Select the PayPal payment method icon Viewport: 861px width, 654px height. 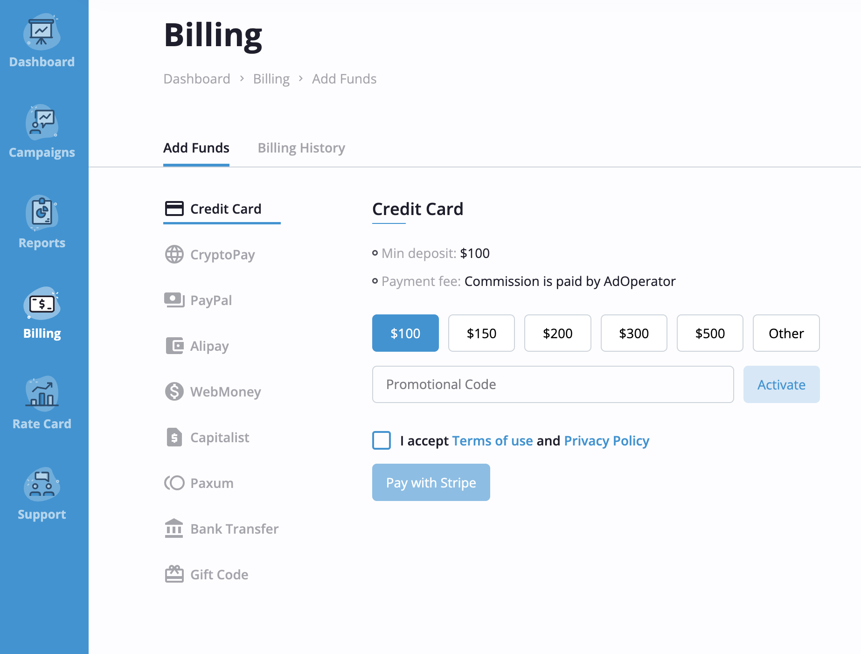(174, 300)
